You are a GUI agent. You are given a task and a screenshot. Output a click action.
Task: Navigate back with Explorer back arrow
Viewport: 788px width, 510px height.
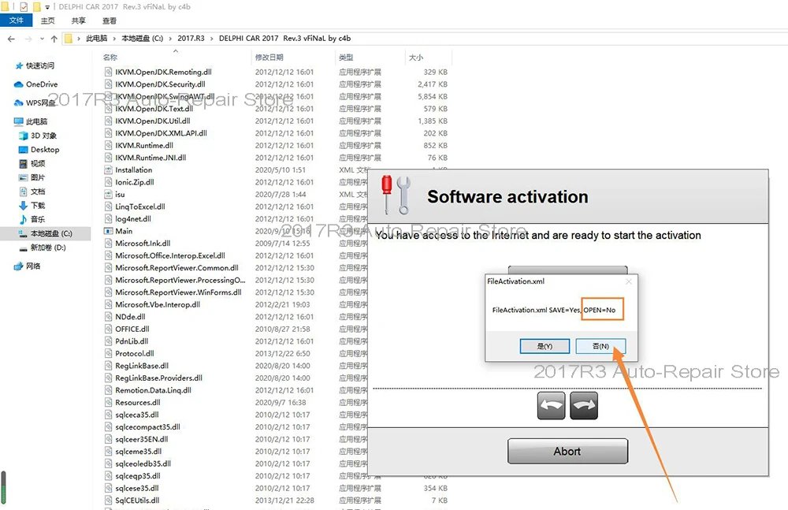coord(12,39)
